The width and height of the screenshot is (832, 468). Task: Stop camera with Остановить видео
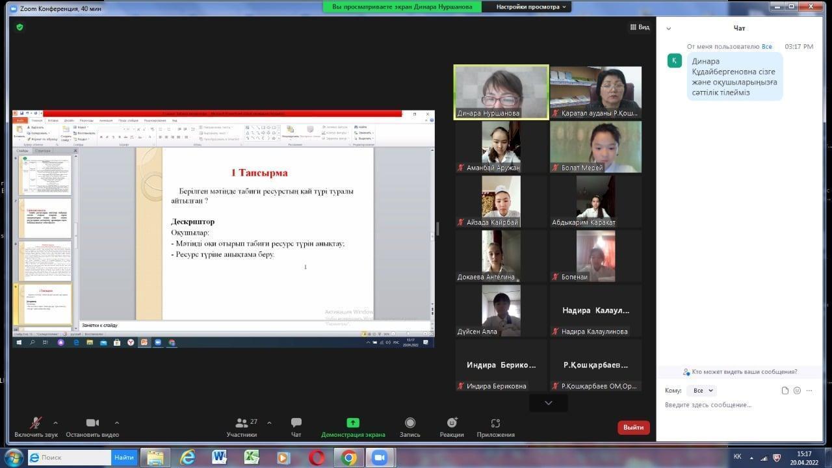click(92, 423)
